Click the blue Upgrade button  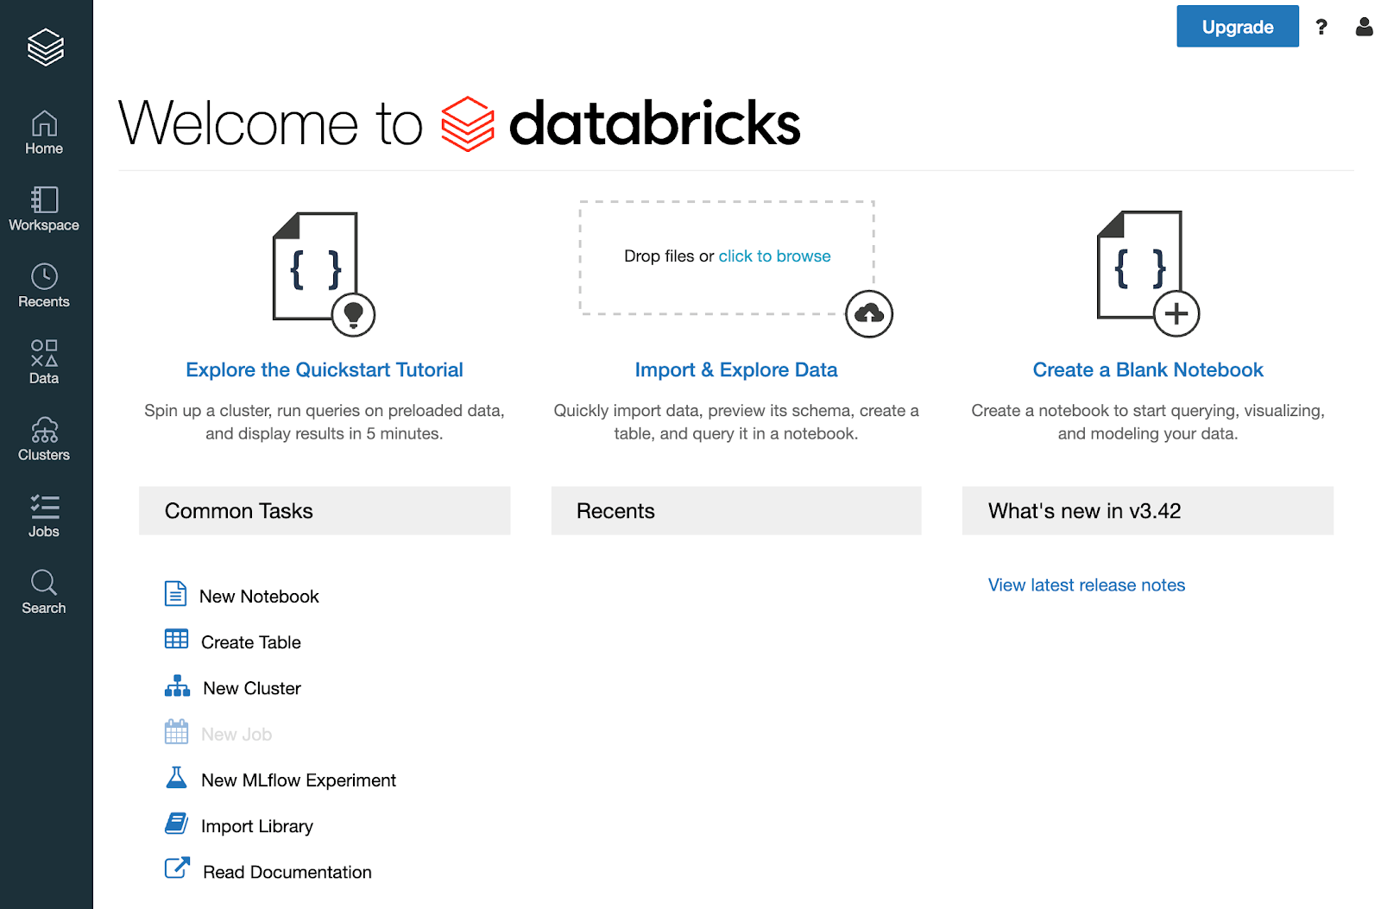(1237, 27)
